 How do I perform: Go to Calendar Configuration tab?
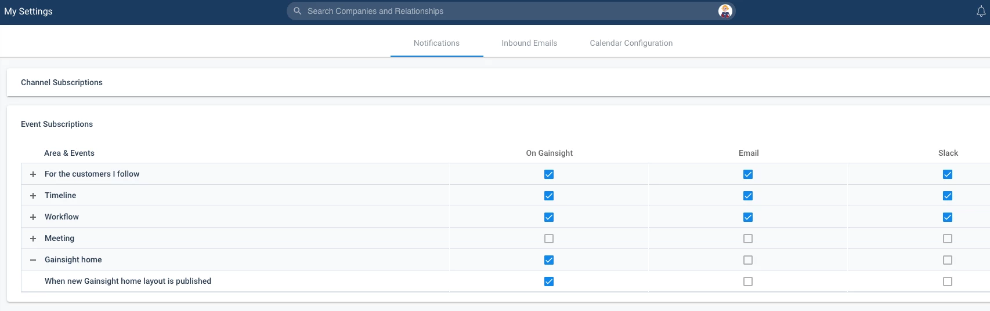[631, 43]
